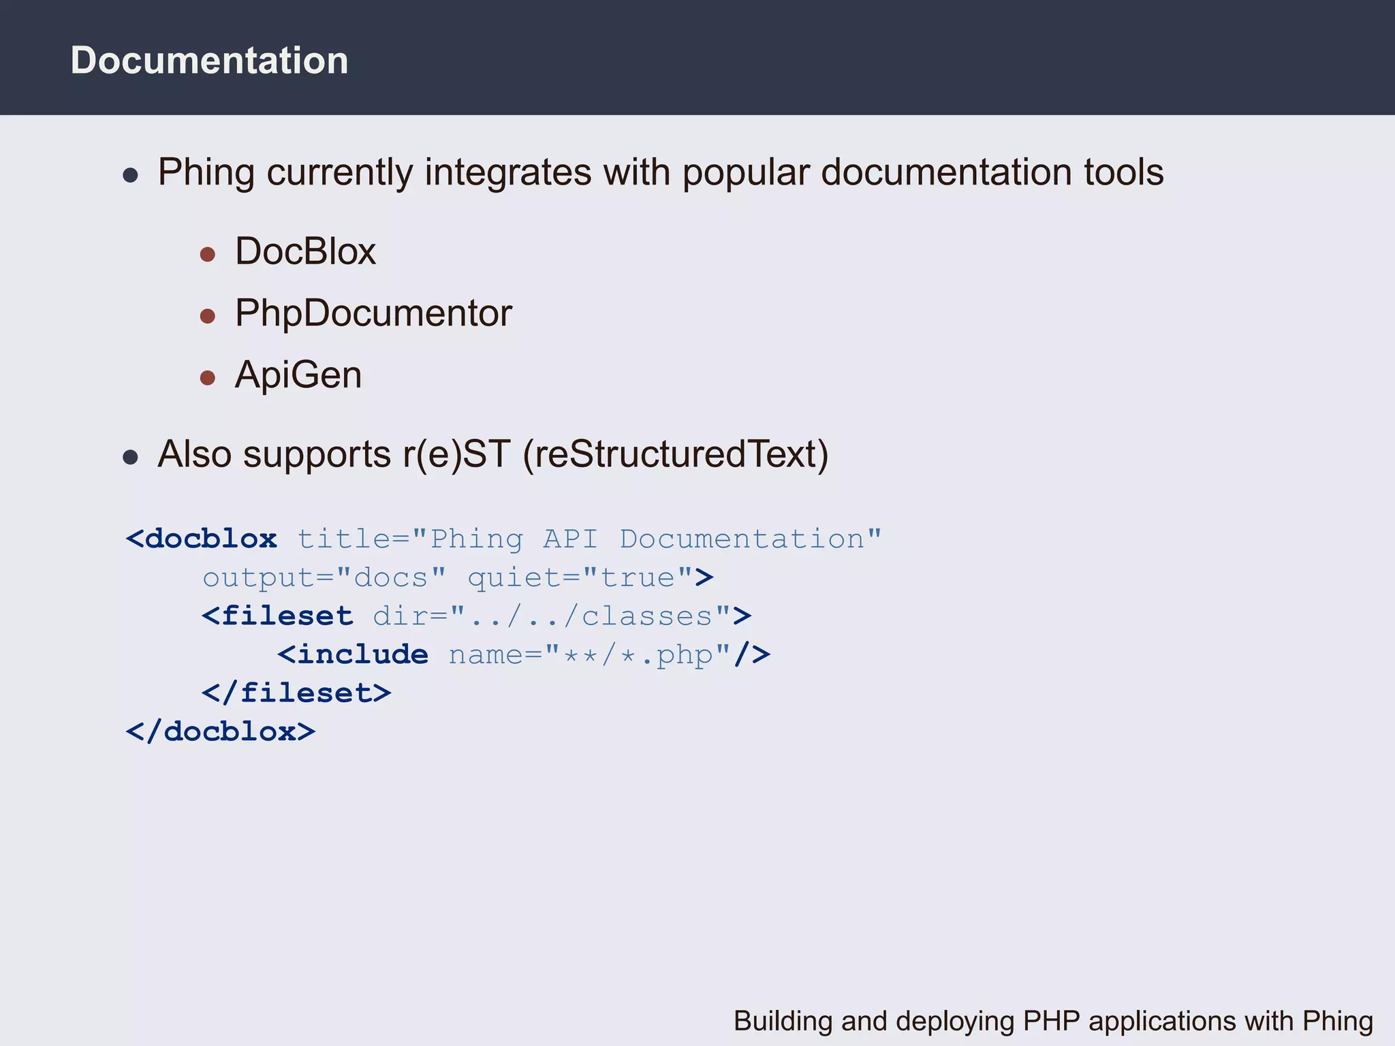Screen dimensions: 1395x1046
Task: Click the title="Phing API Documentation" attribute
Action: pyautogui.click(x=589, y=539)
